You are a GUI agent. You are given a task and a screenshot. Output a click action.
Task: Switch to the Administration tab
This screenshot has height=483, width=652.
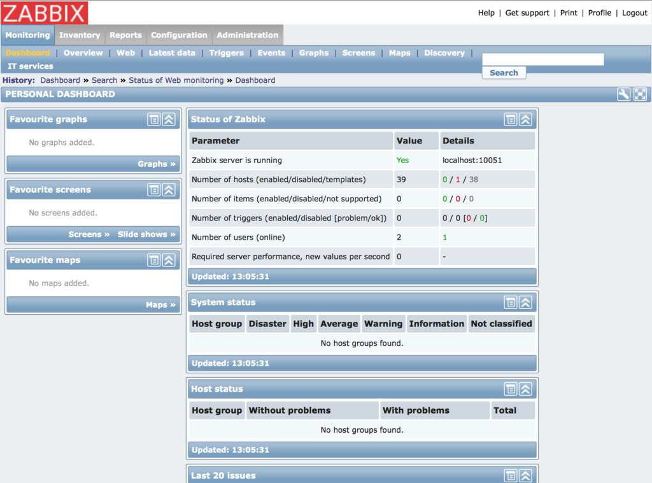point(248,35)
